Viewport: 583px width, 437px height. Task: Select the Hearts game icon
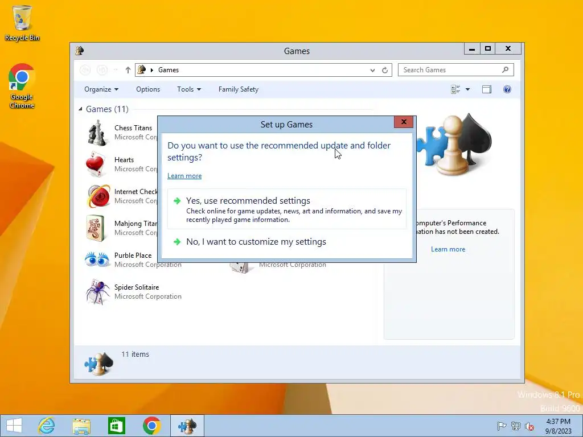click(x=96, y=164)
